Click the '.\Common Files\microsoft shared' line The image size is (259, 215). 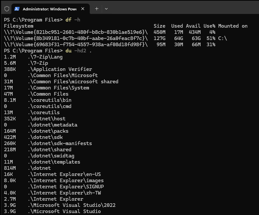61,82
